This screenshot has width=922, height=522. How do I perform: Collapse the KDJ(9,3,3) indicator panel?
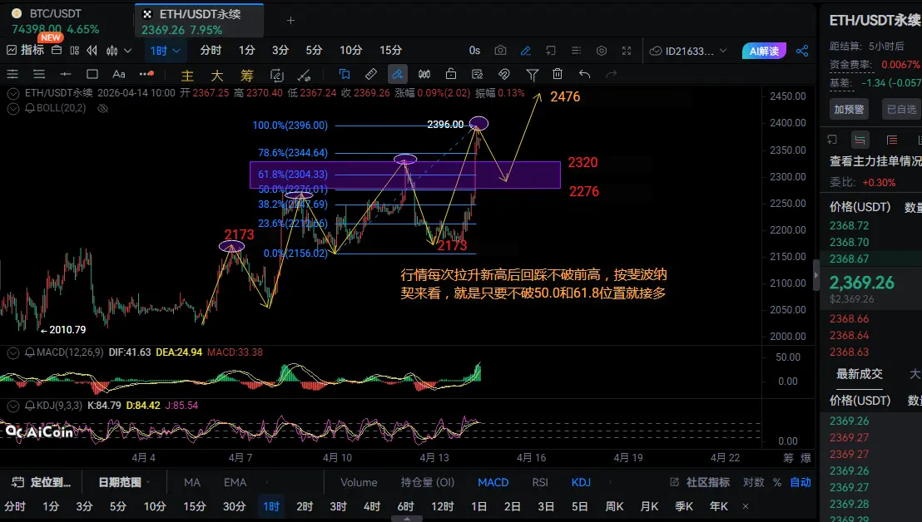[13, 406]
